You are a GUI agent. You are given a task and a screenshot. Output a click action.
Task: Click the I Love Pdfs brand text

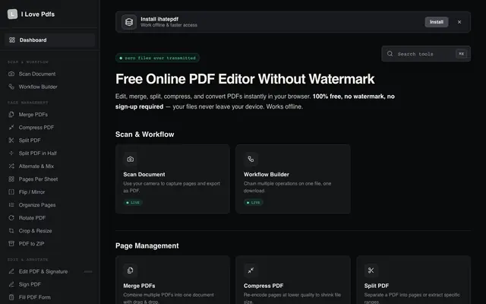click(38, 14)
